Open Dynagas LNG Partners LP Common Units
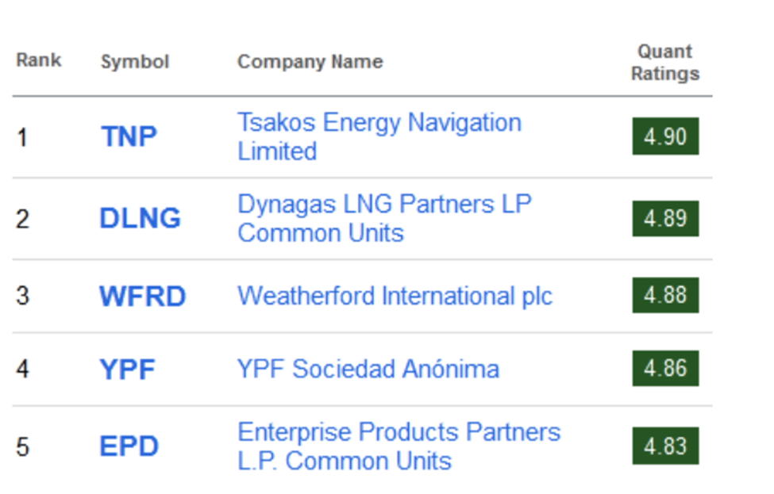This screenshot has height=494, width=774. 384,218
